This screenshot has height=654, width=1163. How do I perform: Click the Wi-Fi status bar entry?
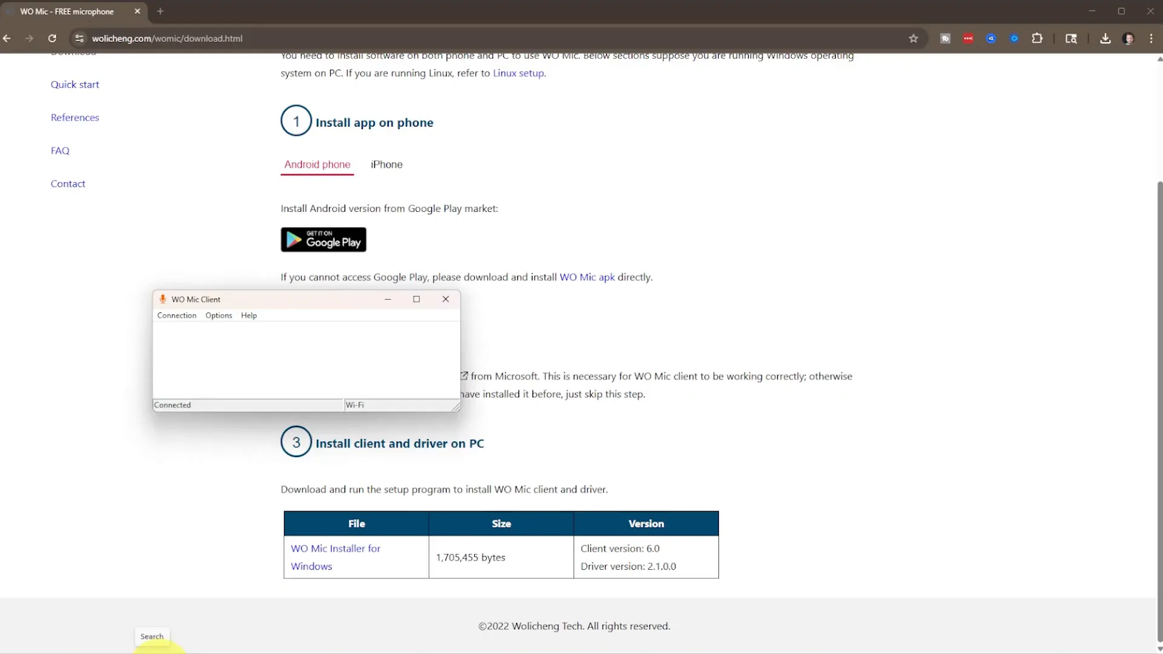355,405
